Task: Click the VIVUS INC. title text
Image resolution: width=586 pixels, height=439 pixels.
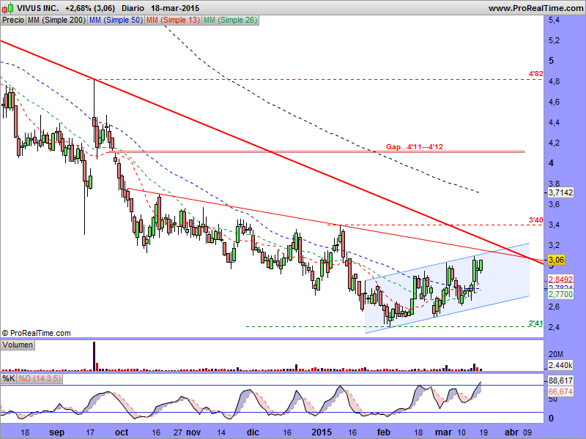Action: click(x=37, y=8)
